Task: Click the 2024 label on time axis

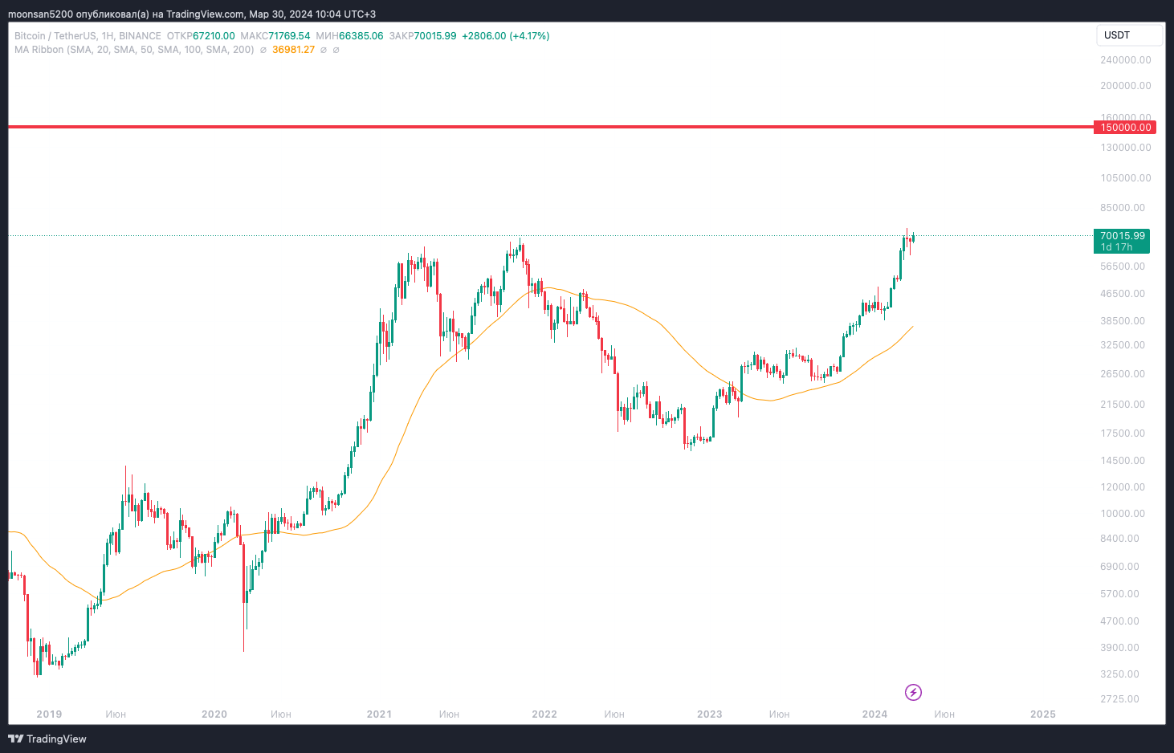Action: (874, 714)
